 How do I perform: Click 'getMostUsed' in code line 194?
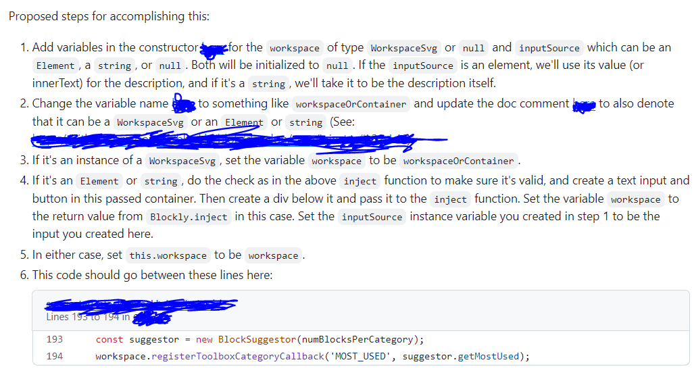coord(488,356)
